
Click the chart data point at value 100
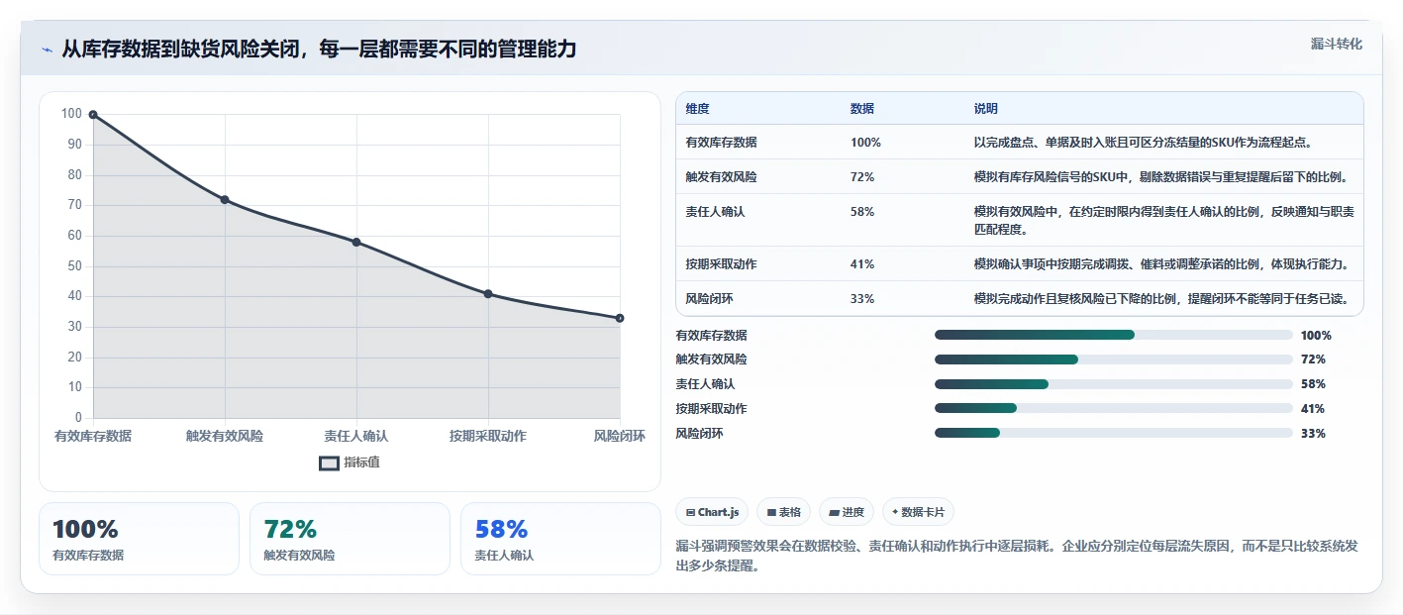tap(93, 115)
